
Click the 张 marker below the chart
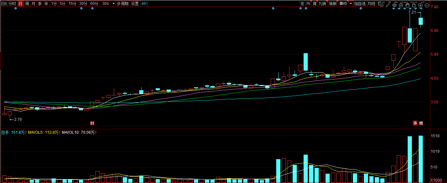click(x=415, y=123)
